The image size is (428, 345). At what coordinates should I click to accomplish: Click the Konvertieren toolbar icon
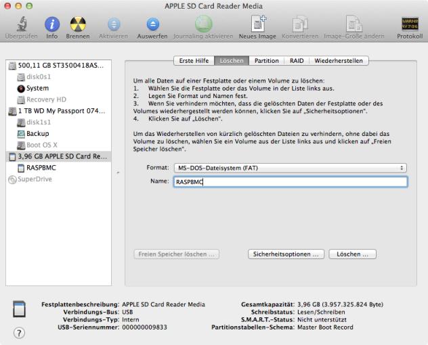point(300,24)
